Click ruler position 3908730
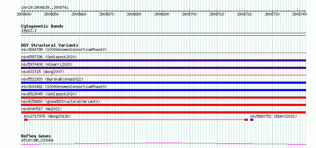316x148 pixels. tap(272, 14)
